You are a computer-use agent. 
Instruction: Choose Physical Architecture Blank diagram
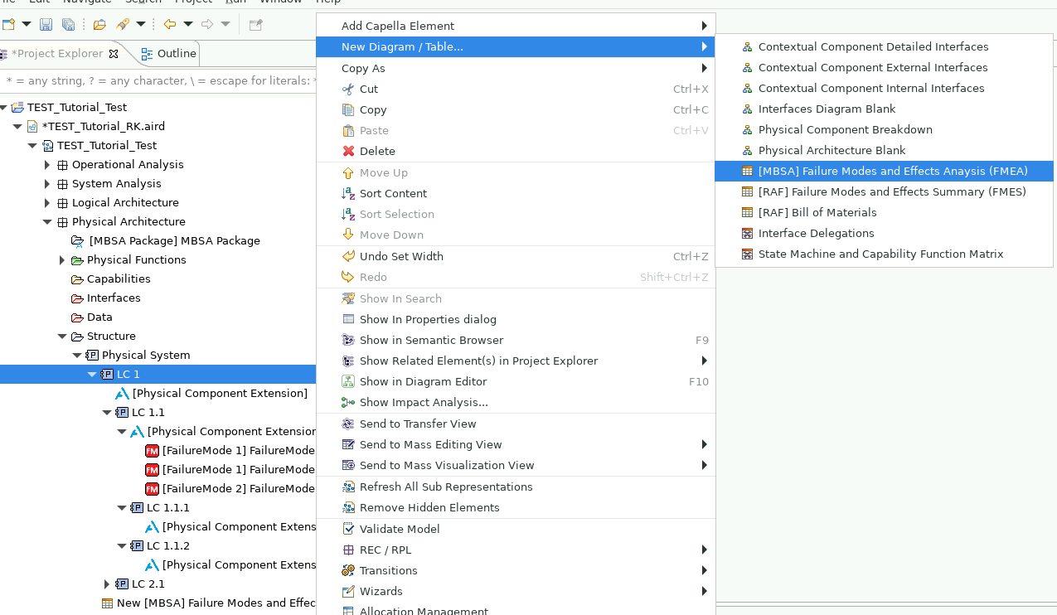point(884,151)
